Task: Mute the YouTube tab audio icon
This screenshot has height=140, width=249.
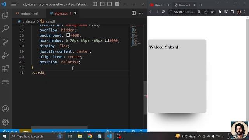Action: pos(165,5)
